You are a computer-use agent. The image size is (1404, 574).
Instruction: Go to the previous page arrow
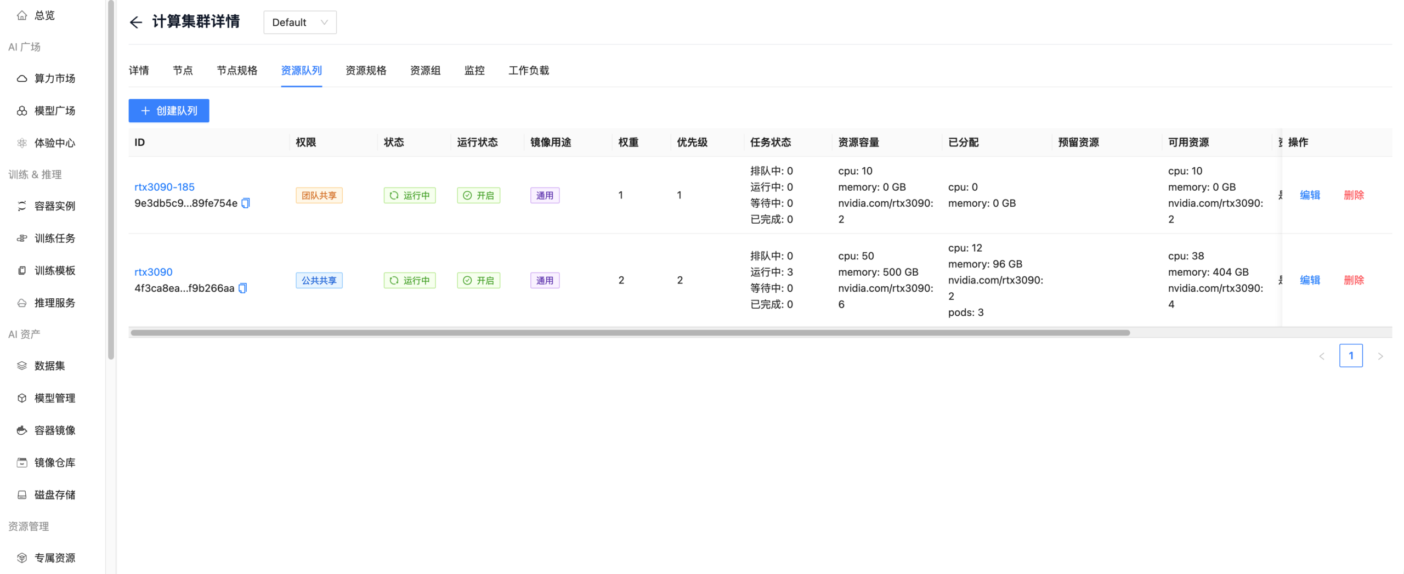click(1322, 356)
